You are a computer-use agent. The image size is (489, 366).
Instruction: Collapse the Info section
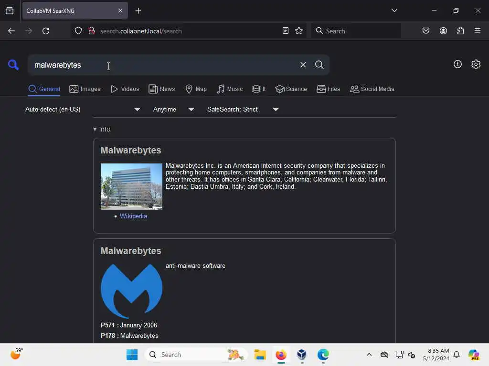click(102, 129)
